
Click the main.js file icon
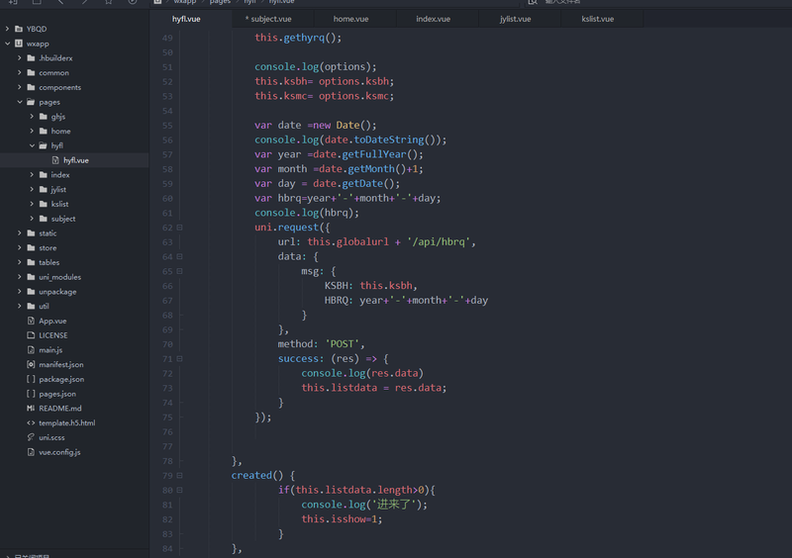(31, 350)
